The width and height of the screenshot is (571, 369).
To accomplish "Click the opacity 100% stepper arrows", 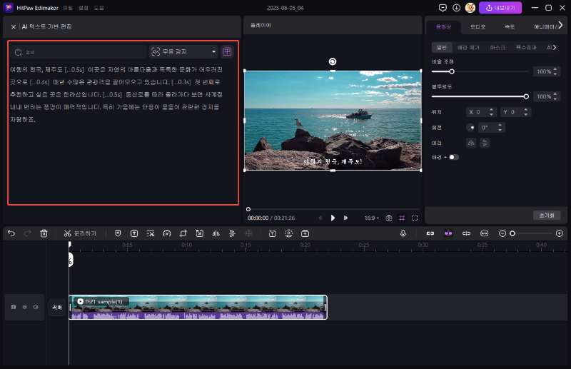I will tap(555, 96).
